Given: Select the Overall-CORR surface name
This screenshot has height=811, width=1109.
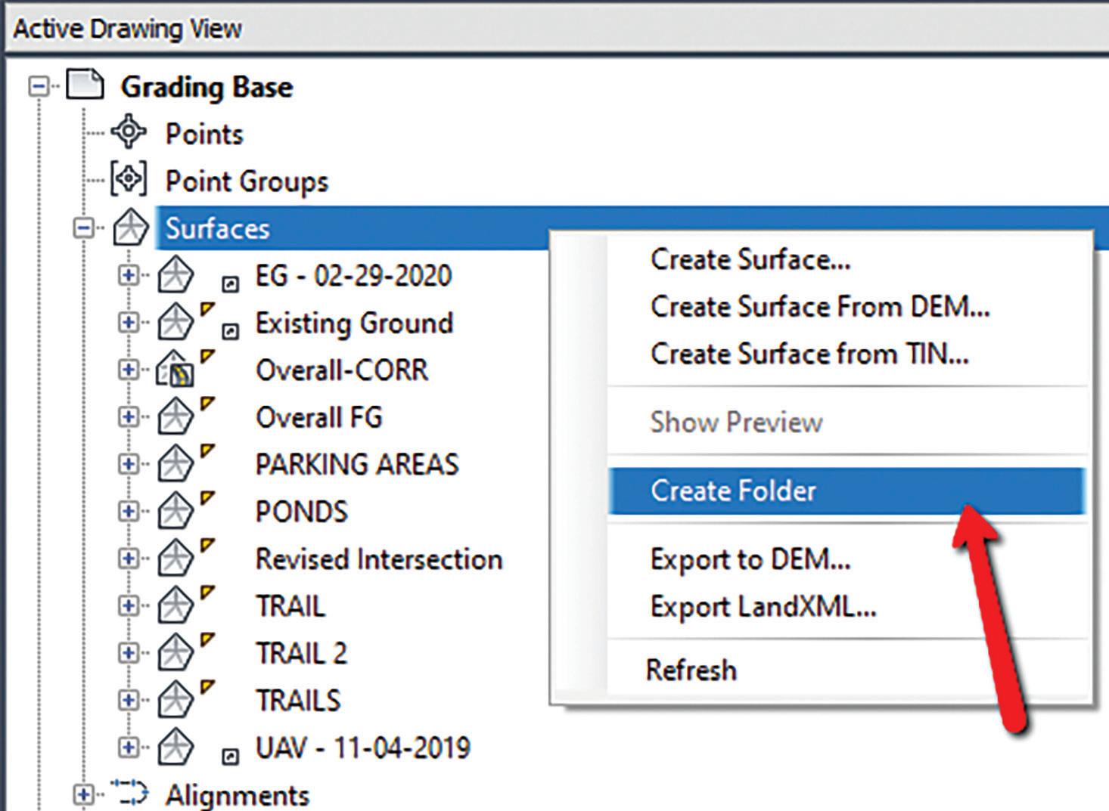Looking at the screenshot, I should click(342, 370).
